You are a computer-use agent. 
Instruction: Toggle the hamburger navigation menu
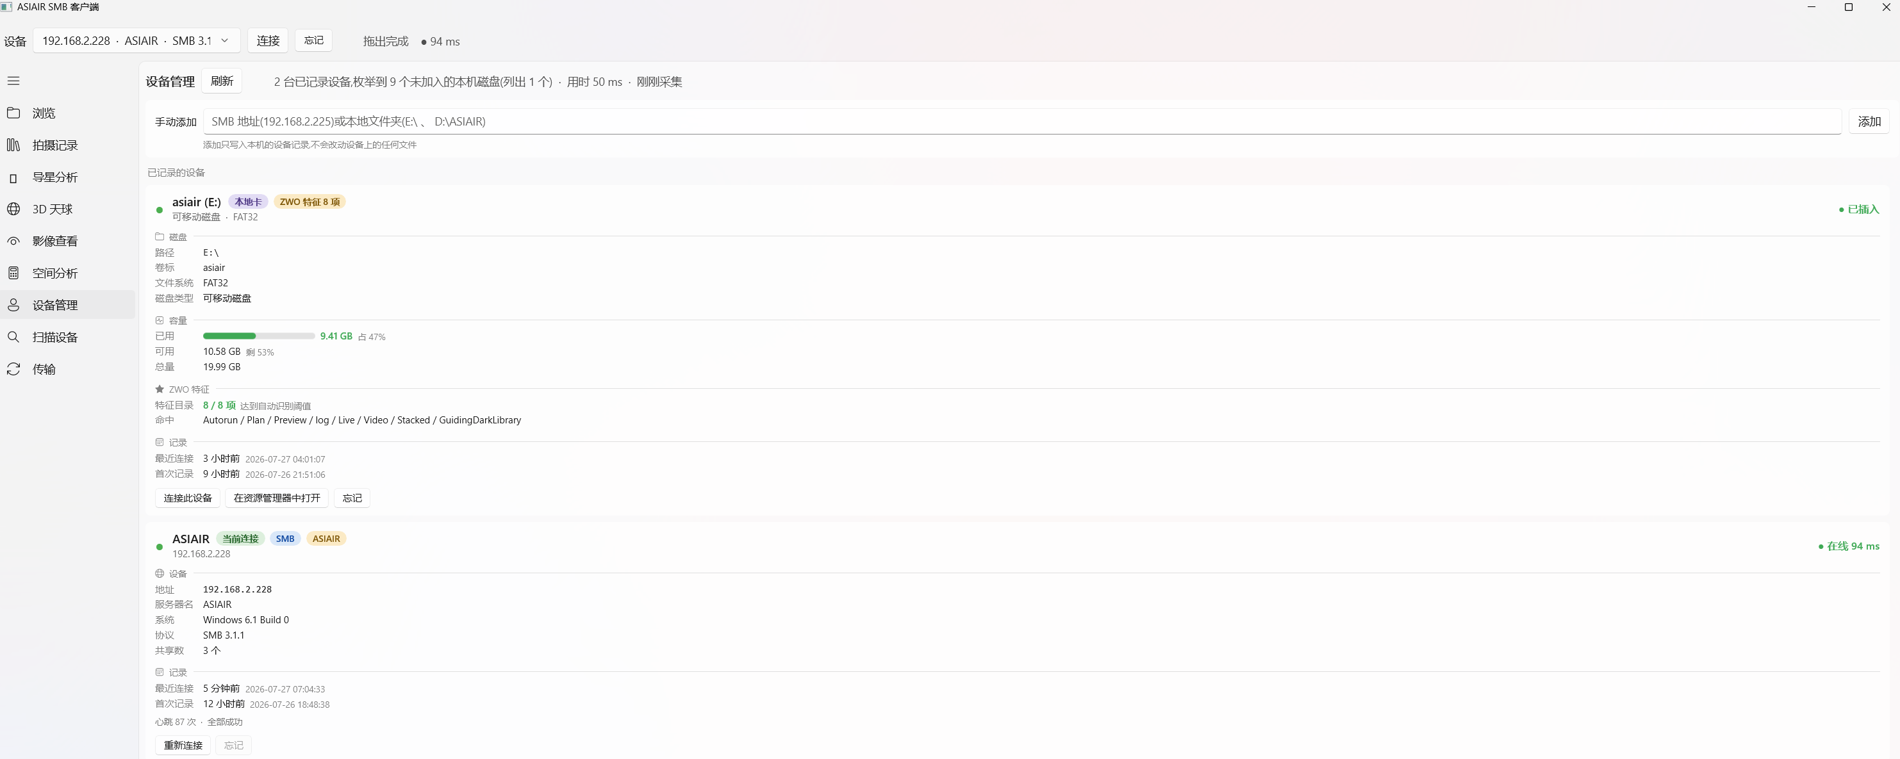point(13,81)
